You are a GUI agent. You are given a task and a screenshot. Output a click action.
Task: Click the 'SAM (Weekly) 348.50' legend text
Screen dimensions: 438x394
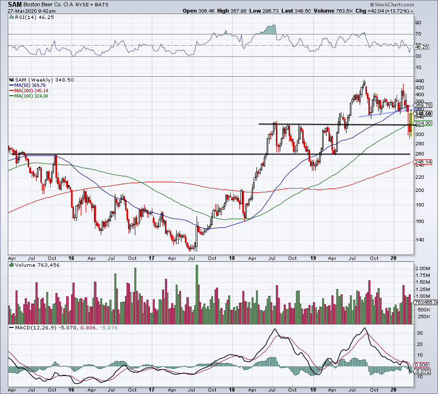pyautogui.click(x=44, y=80)
